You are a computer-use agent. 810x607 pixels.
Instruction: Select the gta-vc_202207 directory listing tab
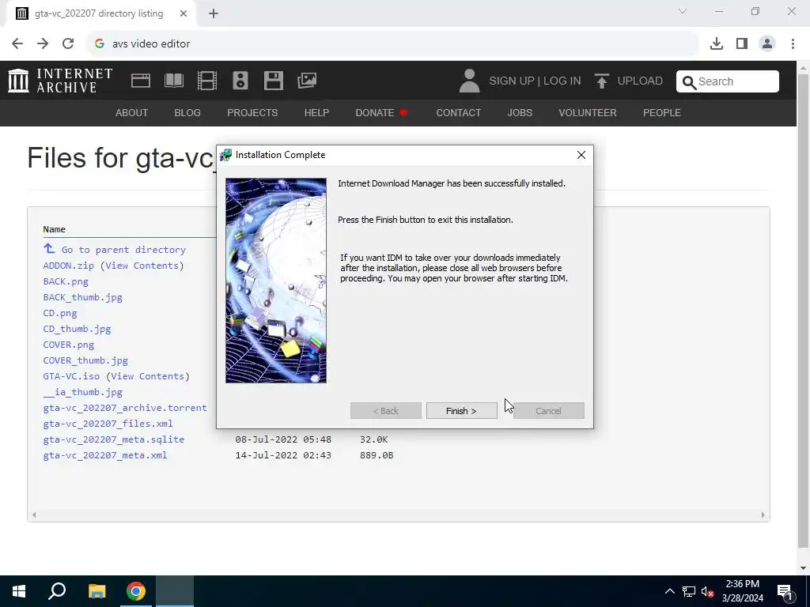(100, 14)
